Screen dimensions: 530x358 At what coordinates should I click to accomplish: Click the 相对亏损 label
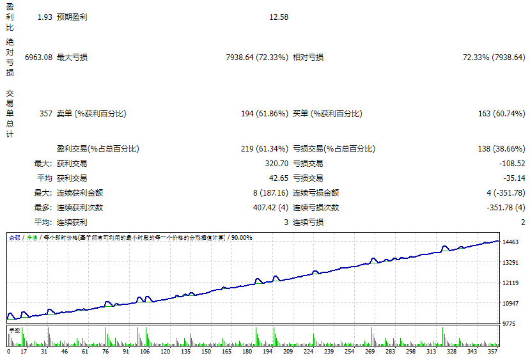[x=308, y=58]
